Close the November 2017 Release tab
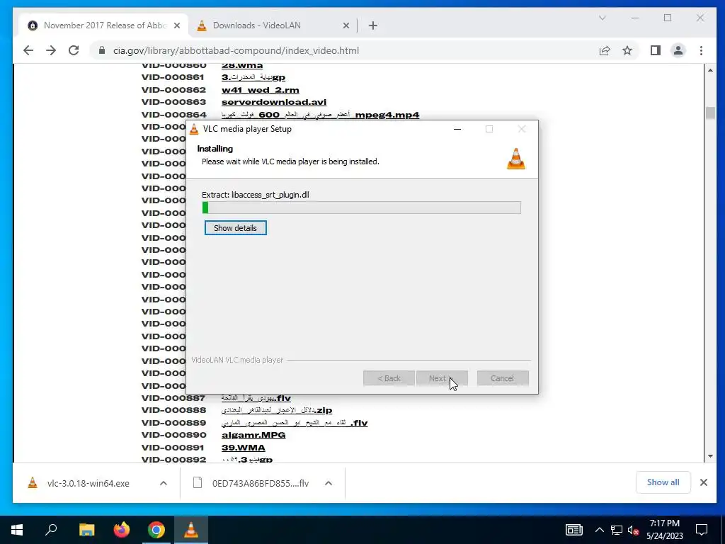725x544 pixels. tap(176, 25)
